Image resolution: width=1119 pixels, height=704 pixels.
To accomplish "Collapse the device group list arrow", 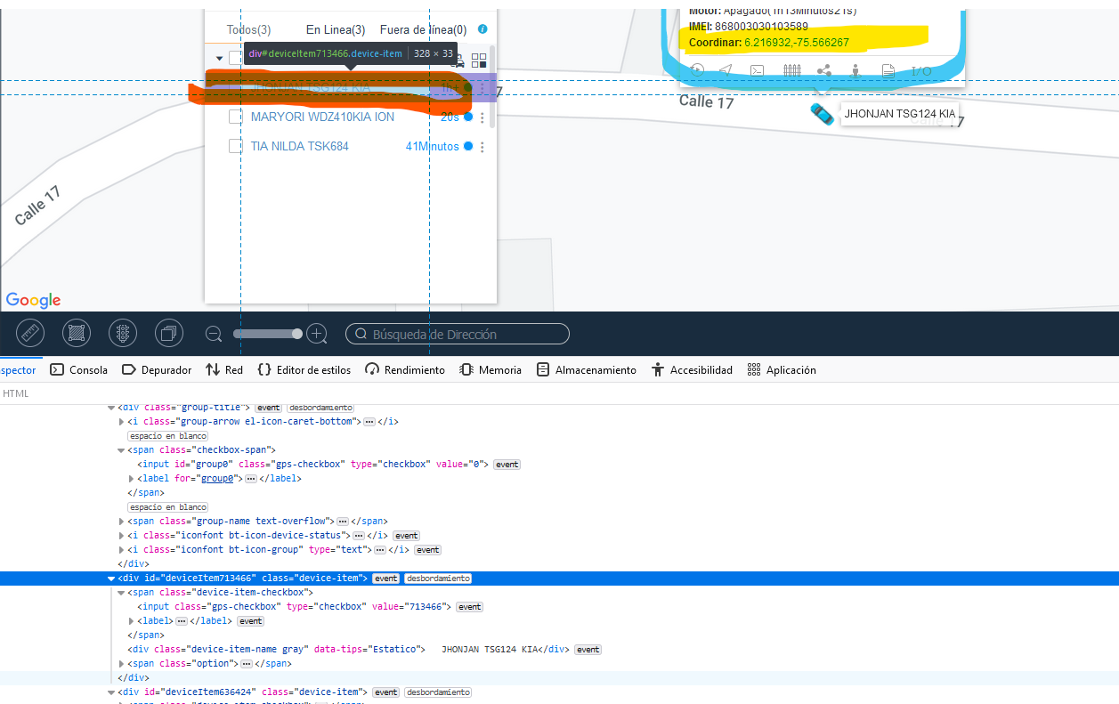I will pyautogui.click(x=220, y=59).
